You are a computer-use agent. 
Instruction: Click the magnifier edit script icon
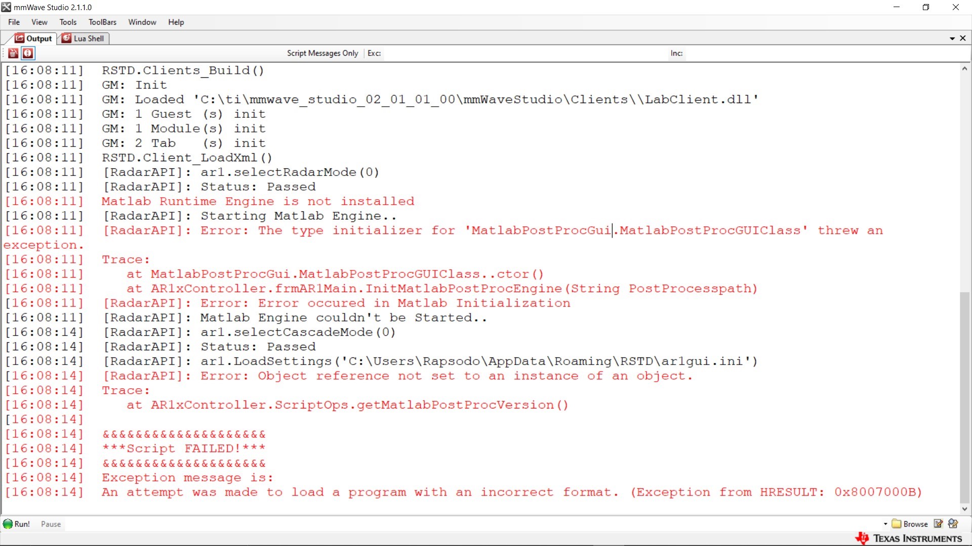pyautogui.click(x=953, y=524)
